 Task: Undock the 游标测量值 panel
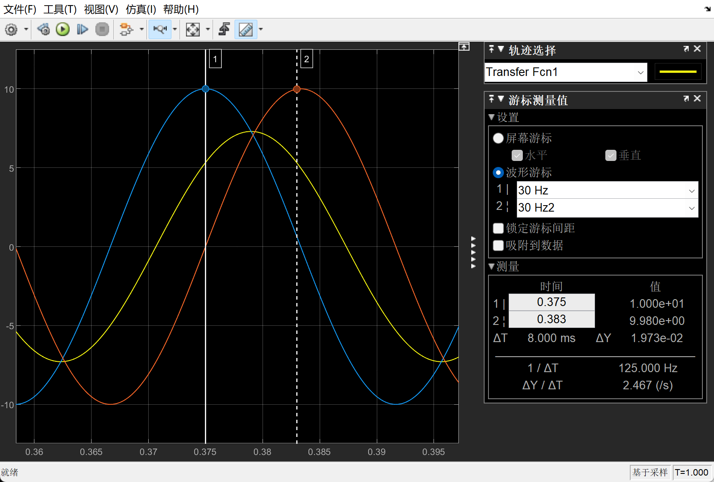click(686, 99)
